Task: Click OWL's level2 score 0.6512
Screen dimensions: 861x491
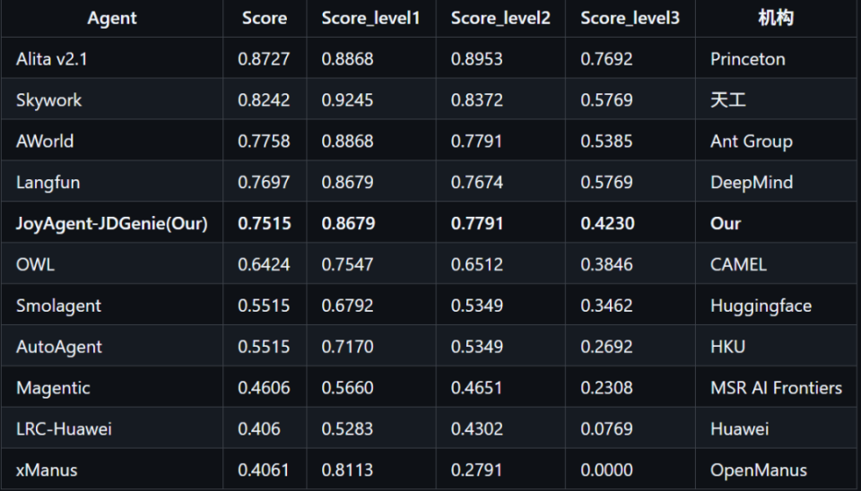Action: point(476,264)
